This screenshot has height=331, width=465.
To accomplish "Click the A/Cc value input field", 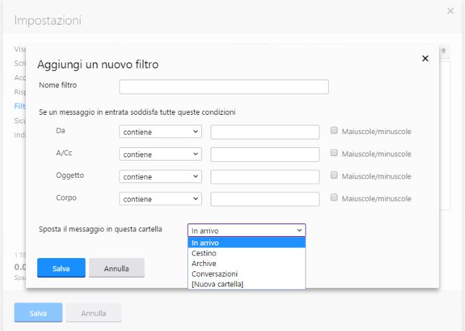I will click(265, 155).
